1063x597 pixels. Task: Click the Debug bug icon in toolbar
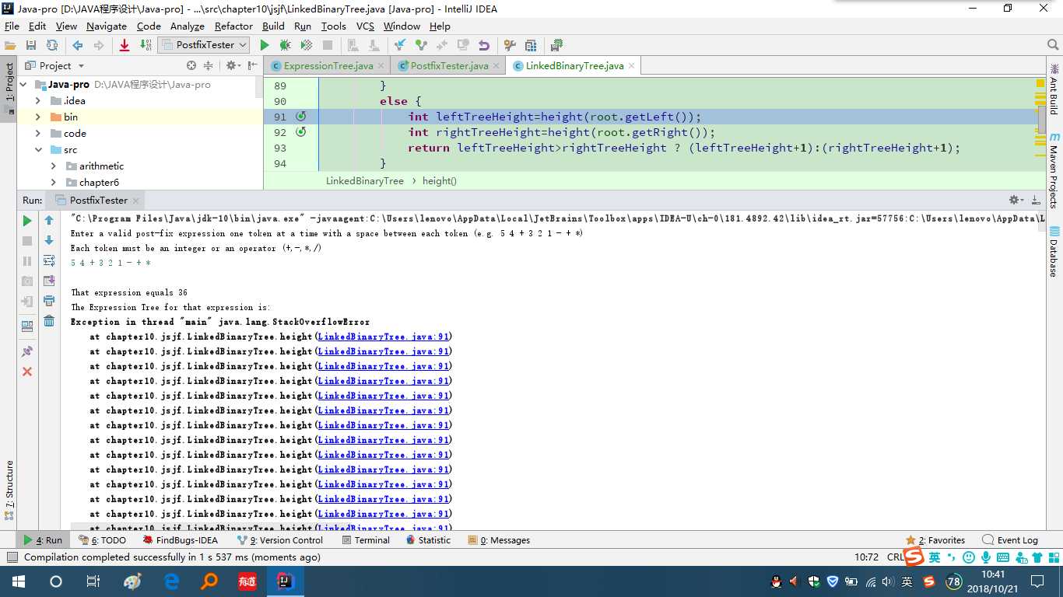(286, 45)
